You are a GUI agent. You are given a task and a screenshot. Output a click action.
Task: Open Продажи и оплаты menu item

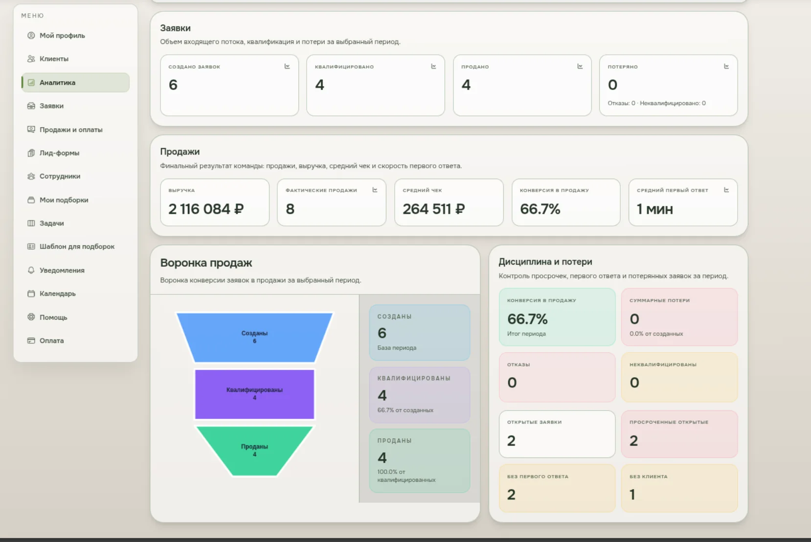click(75, 130)
